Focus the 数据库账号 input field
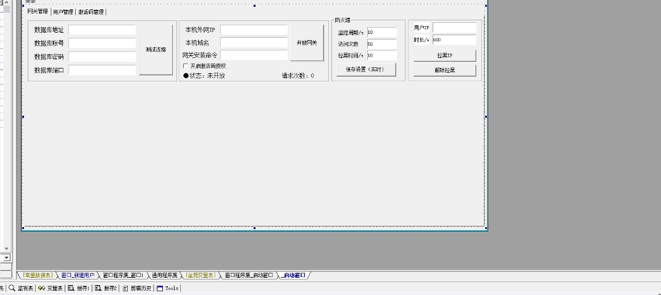The image size is (661, 295). (x=102, y=43)
